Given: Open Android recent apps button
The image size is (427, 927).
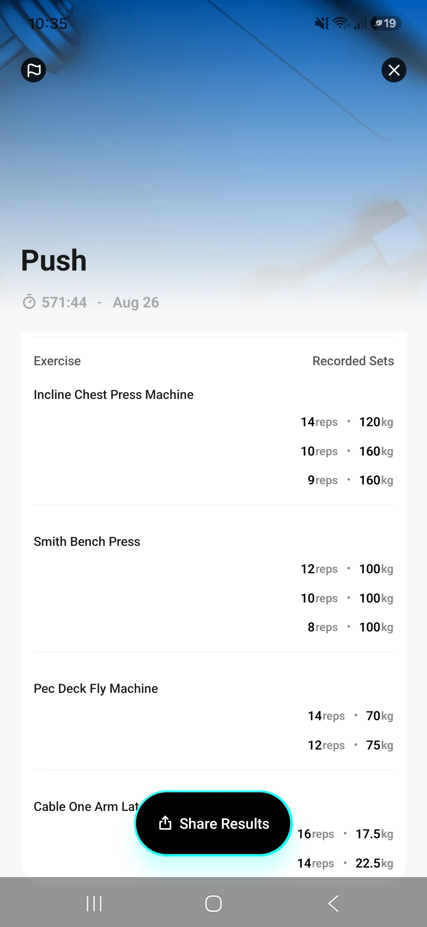Looking at the screenshot, I should pos(94,904).
